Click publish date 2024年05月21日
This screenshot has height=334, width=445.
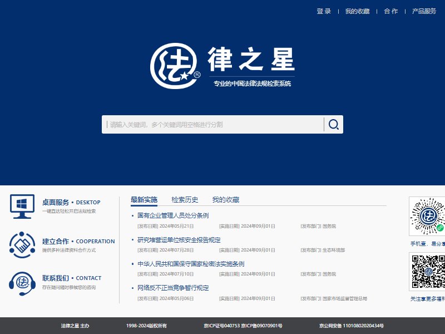coord(176,226)
